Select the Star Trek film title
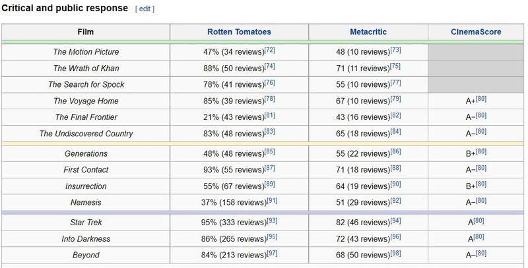Screen dimensions: 528x268 86,223
